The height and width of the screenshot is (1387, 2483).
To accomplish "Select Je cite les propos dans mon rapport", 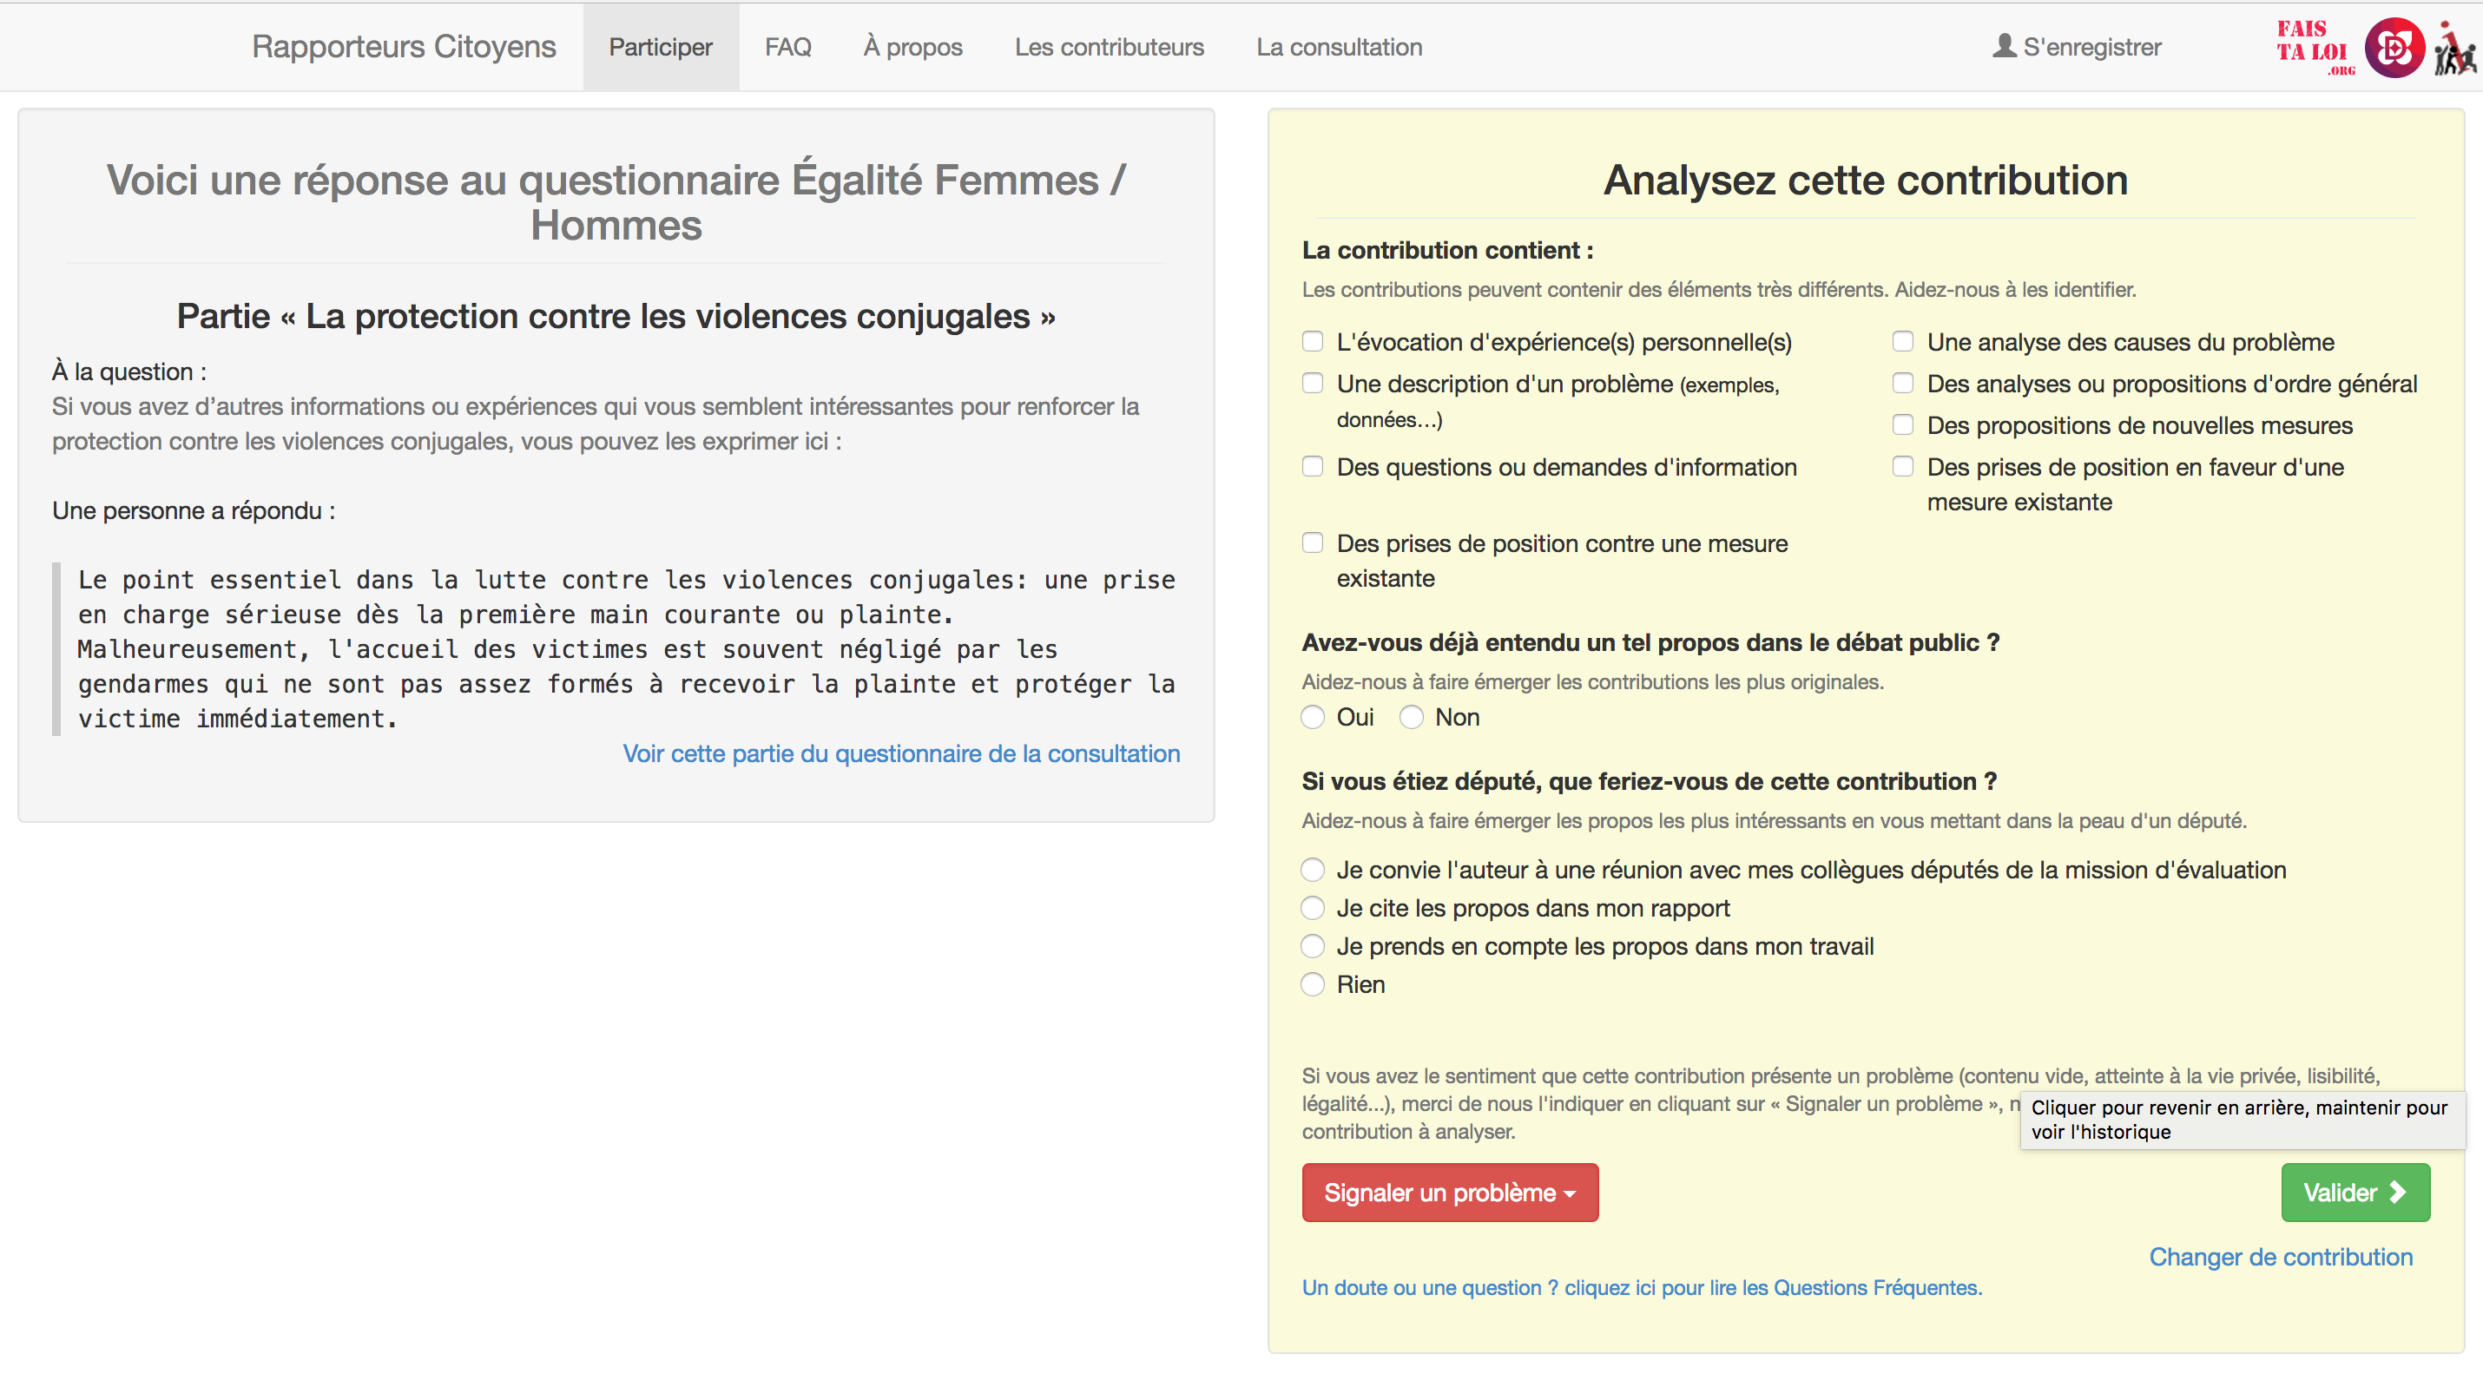I will point(1312,908).
